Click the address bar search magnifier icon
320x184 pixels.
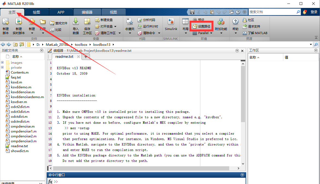(x=316, y=44)
